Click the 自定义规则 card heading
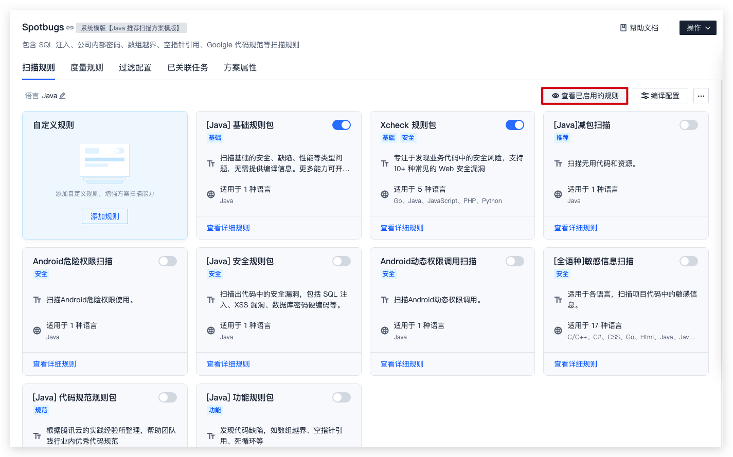Screen dimensions: 733x457 point(53,125)
